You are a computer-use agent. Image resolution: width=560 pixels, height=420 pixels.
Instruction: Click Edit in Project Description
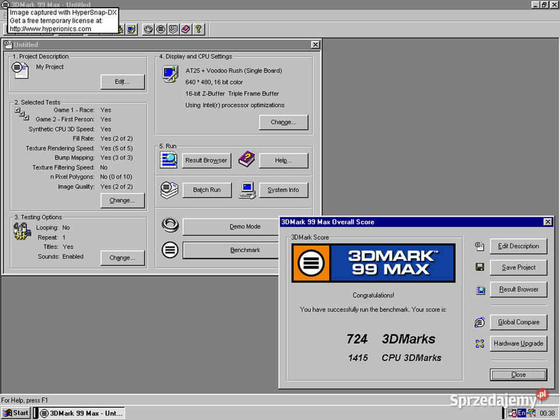point(122,82)
